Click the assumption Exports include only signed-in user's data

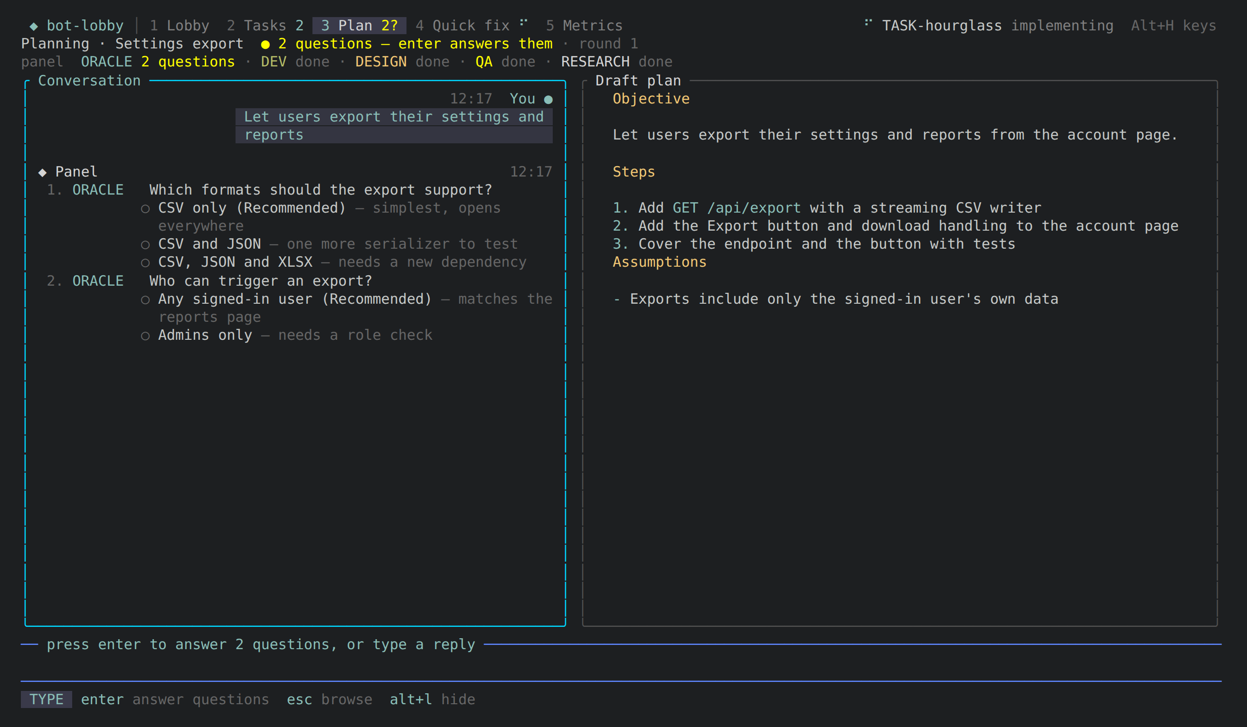coord(836,298)
